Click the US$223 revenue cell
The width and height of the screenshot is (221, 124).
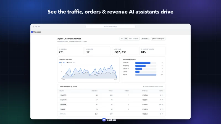point(145,109)
